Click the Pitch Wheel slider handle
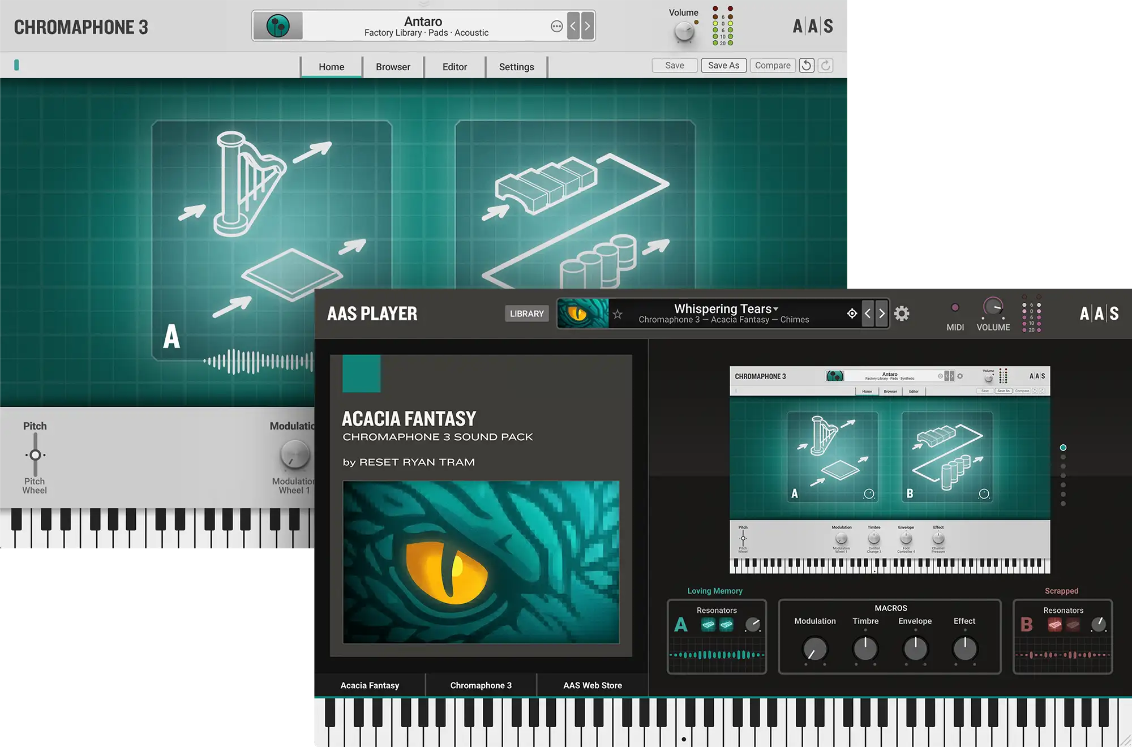 tap(35, 455)
